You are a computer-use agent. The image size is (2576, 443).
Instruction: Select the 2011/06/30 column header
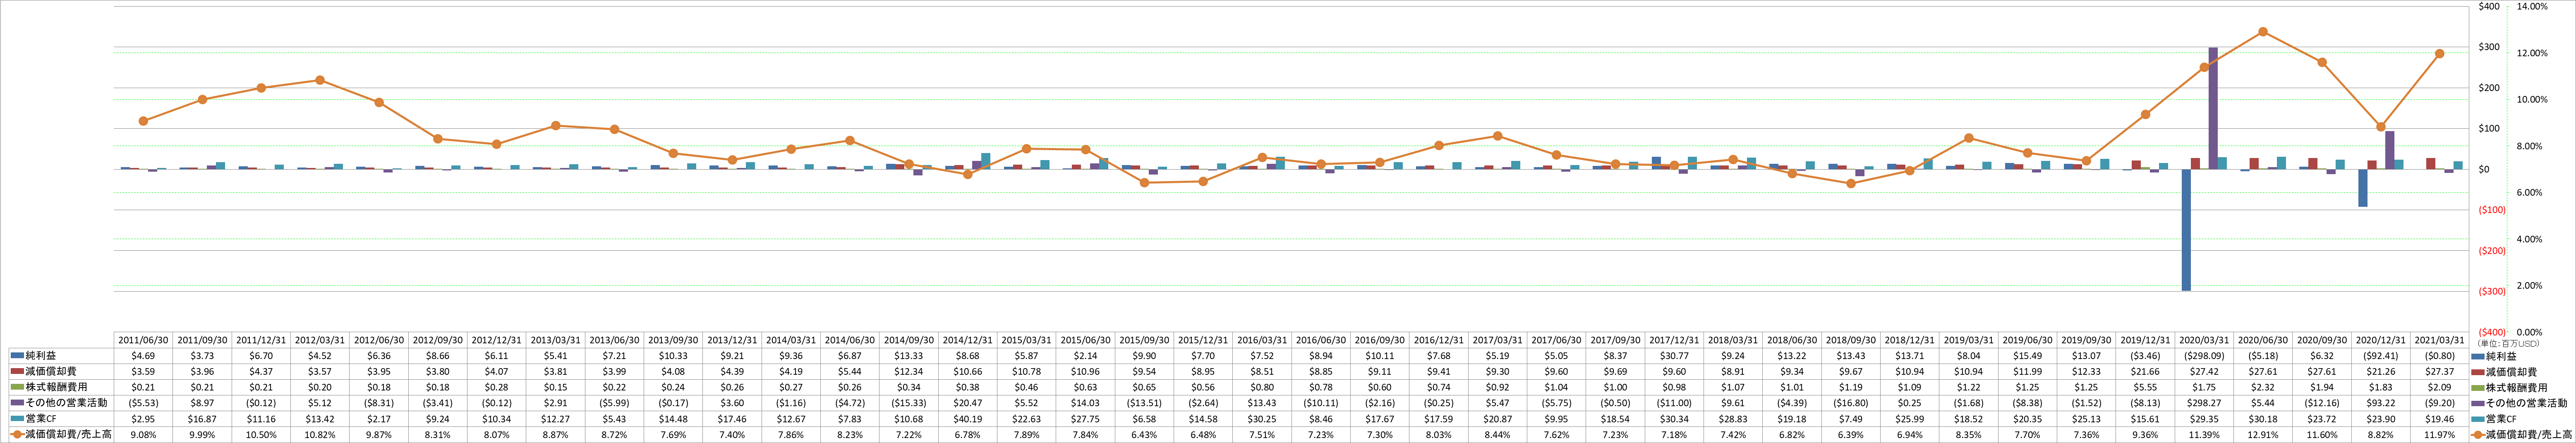click(144, 341)
